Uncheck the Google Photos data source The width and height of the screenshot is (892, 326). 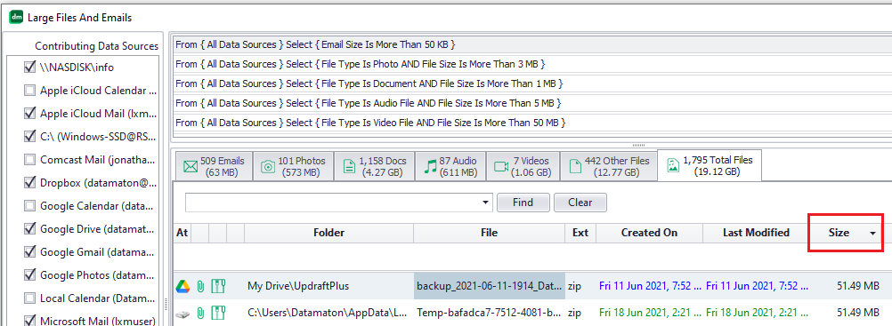[29, 274]
